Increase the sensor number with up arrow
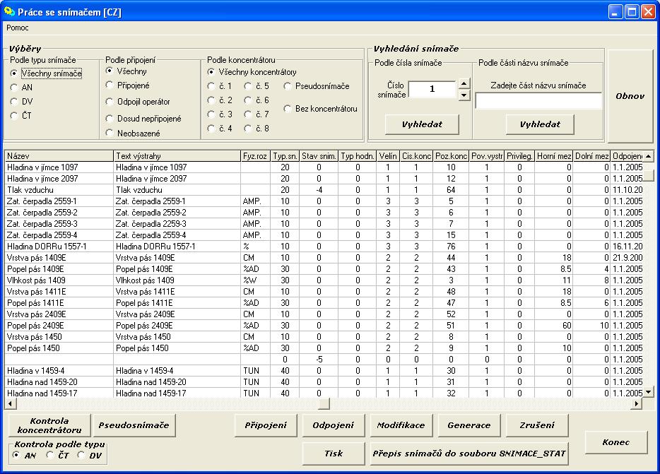Image resolution: width=660 pixels, height=474 pixels. 464,84
